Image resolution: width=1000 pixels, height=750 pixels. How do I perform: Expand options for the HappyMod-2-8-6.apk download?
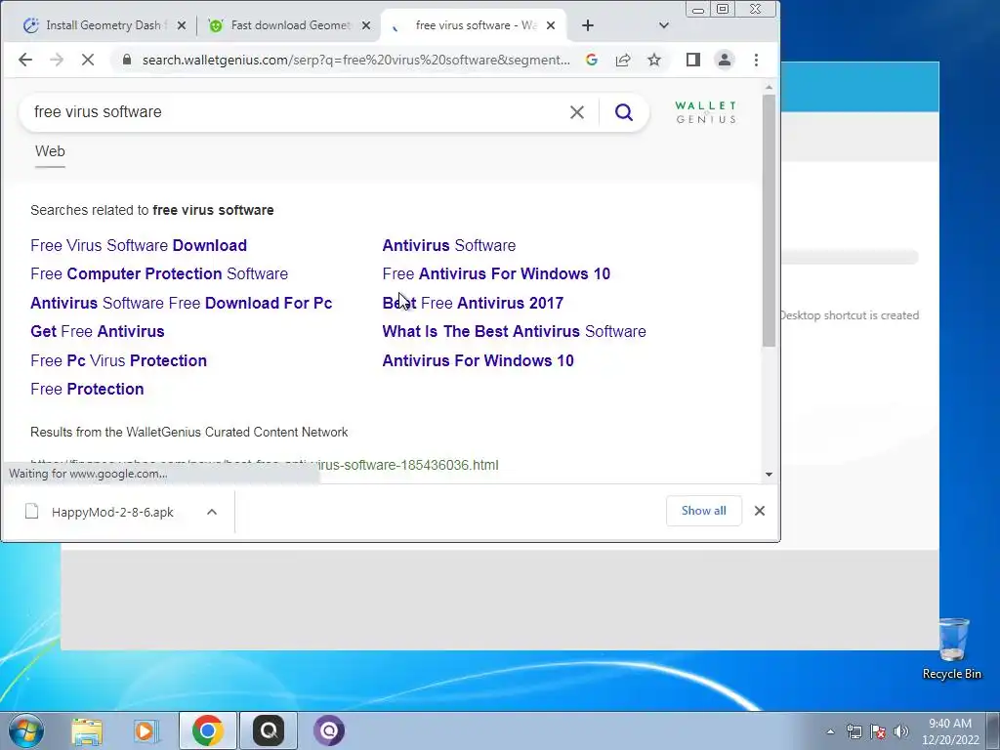[212, 512]
